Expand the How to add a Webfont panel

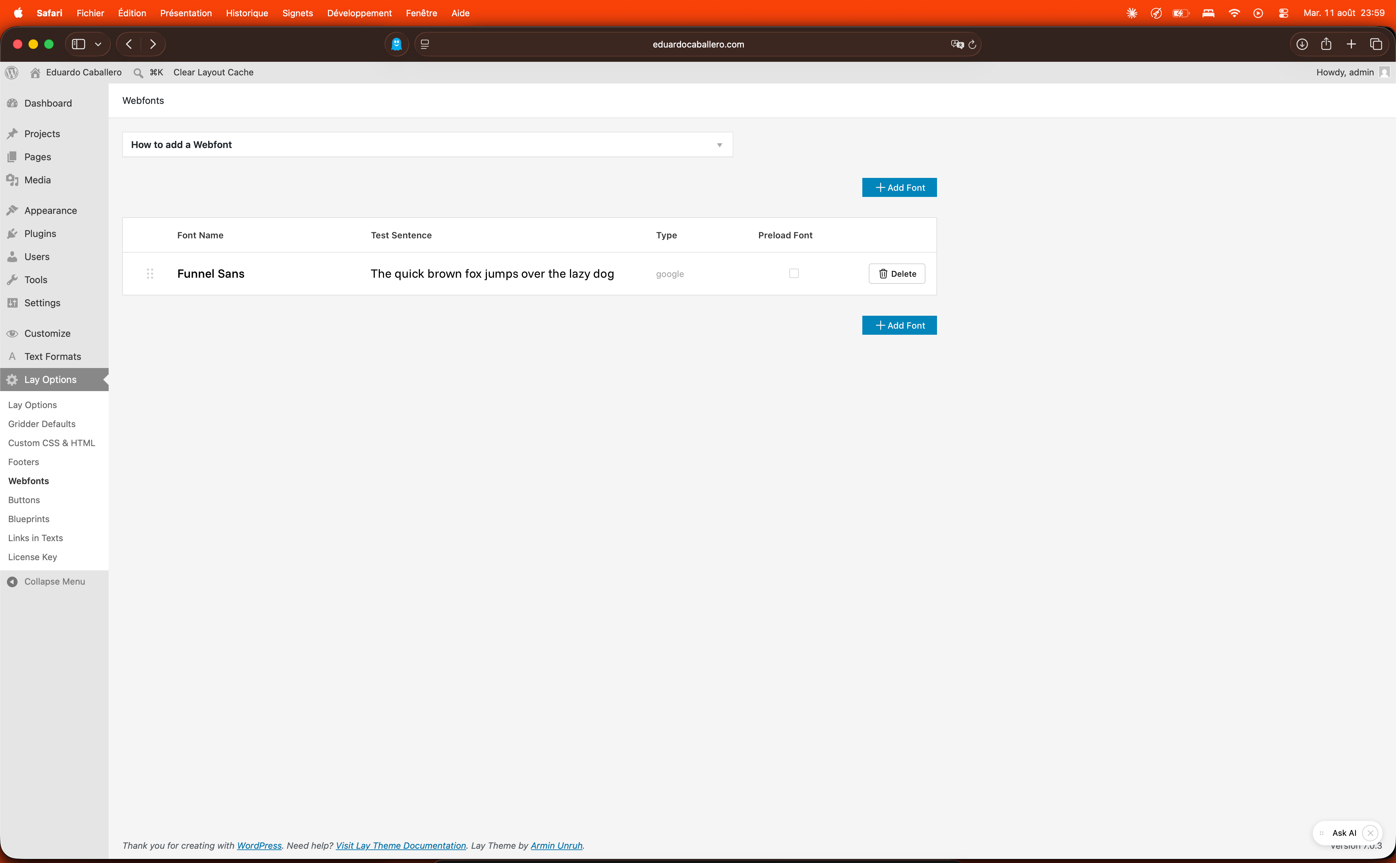pyautogui.click(x=427, y=145)
